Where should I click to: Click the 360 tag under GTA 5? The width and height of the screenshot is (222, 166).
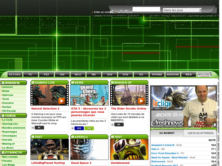pyautogui.click(x=89, y=128)
